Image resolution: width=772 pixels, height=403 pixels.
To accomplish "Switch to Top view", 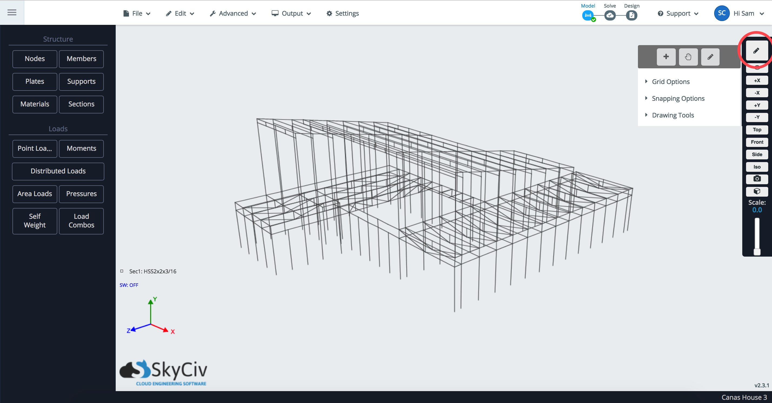I will [x=757, y=130].
